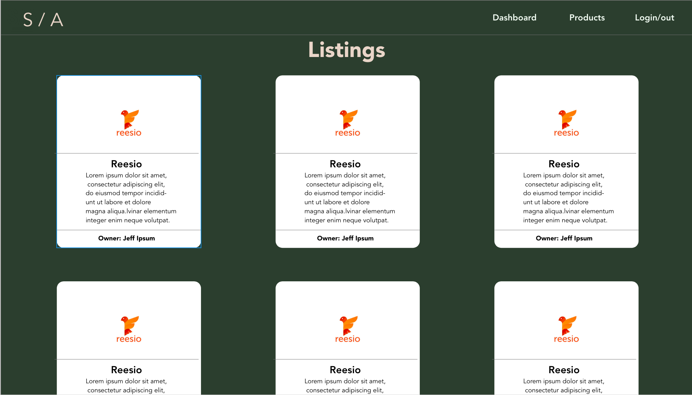The height and width of the screenshot is (395, 692).
Task: Click the reesio bird logo in the top-row middle card
Action: [x=348, y=123]
